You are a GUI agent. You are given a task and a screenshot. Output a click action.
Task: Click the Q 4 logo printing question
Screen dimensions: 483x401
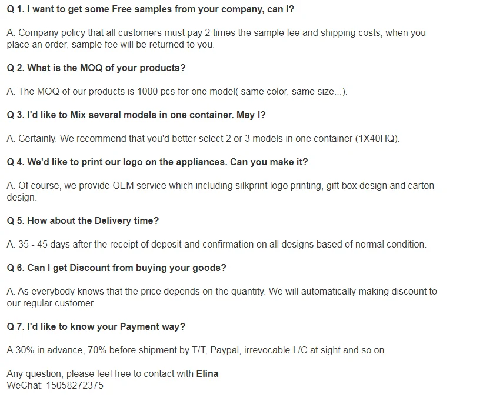[157, 162]
